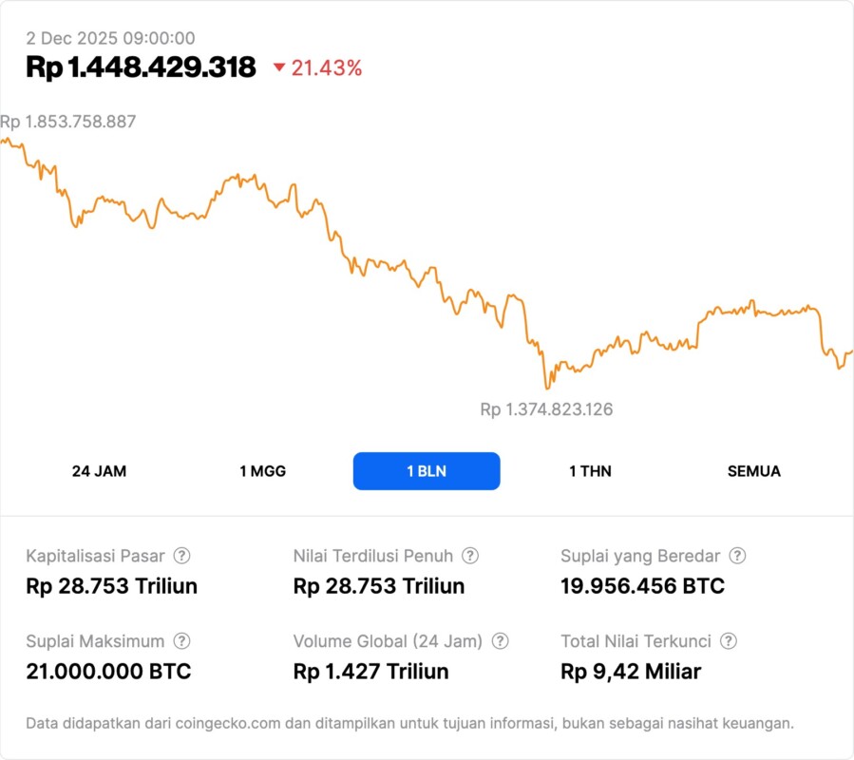Viewport: 854px width, 760px height.
Task: Click the current price Rp 1.448.429.318
Action: 141,67
